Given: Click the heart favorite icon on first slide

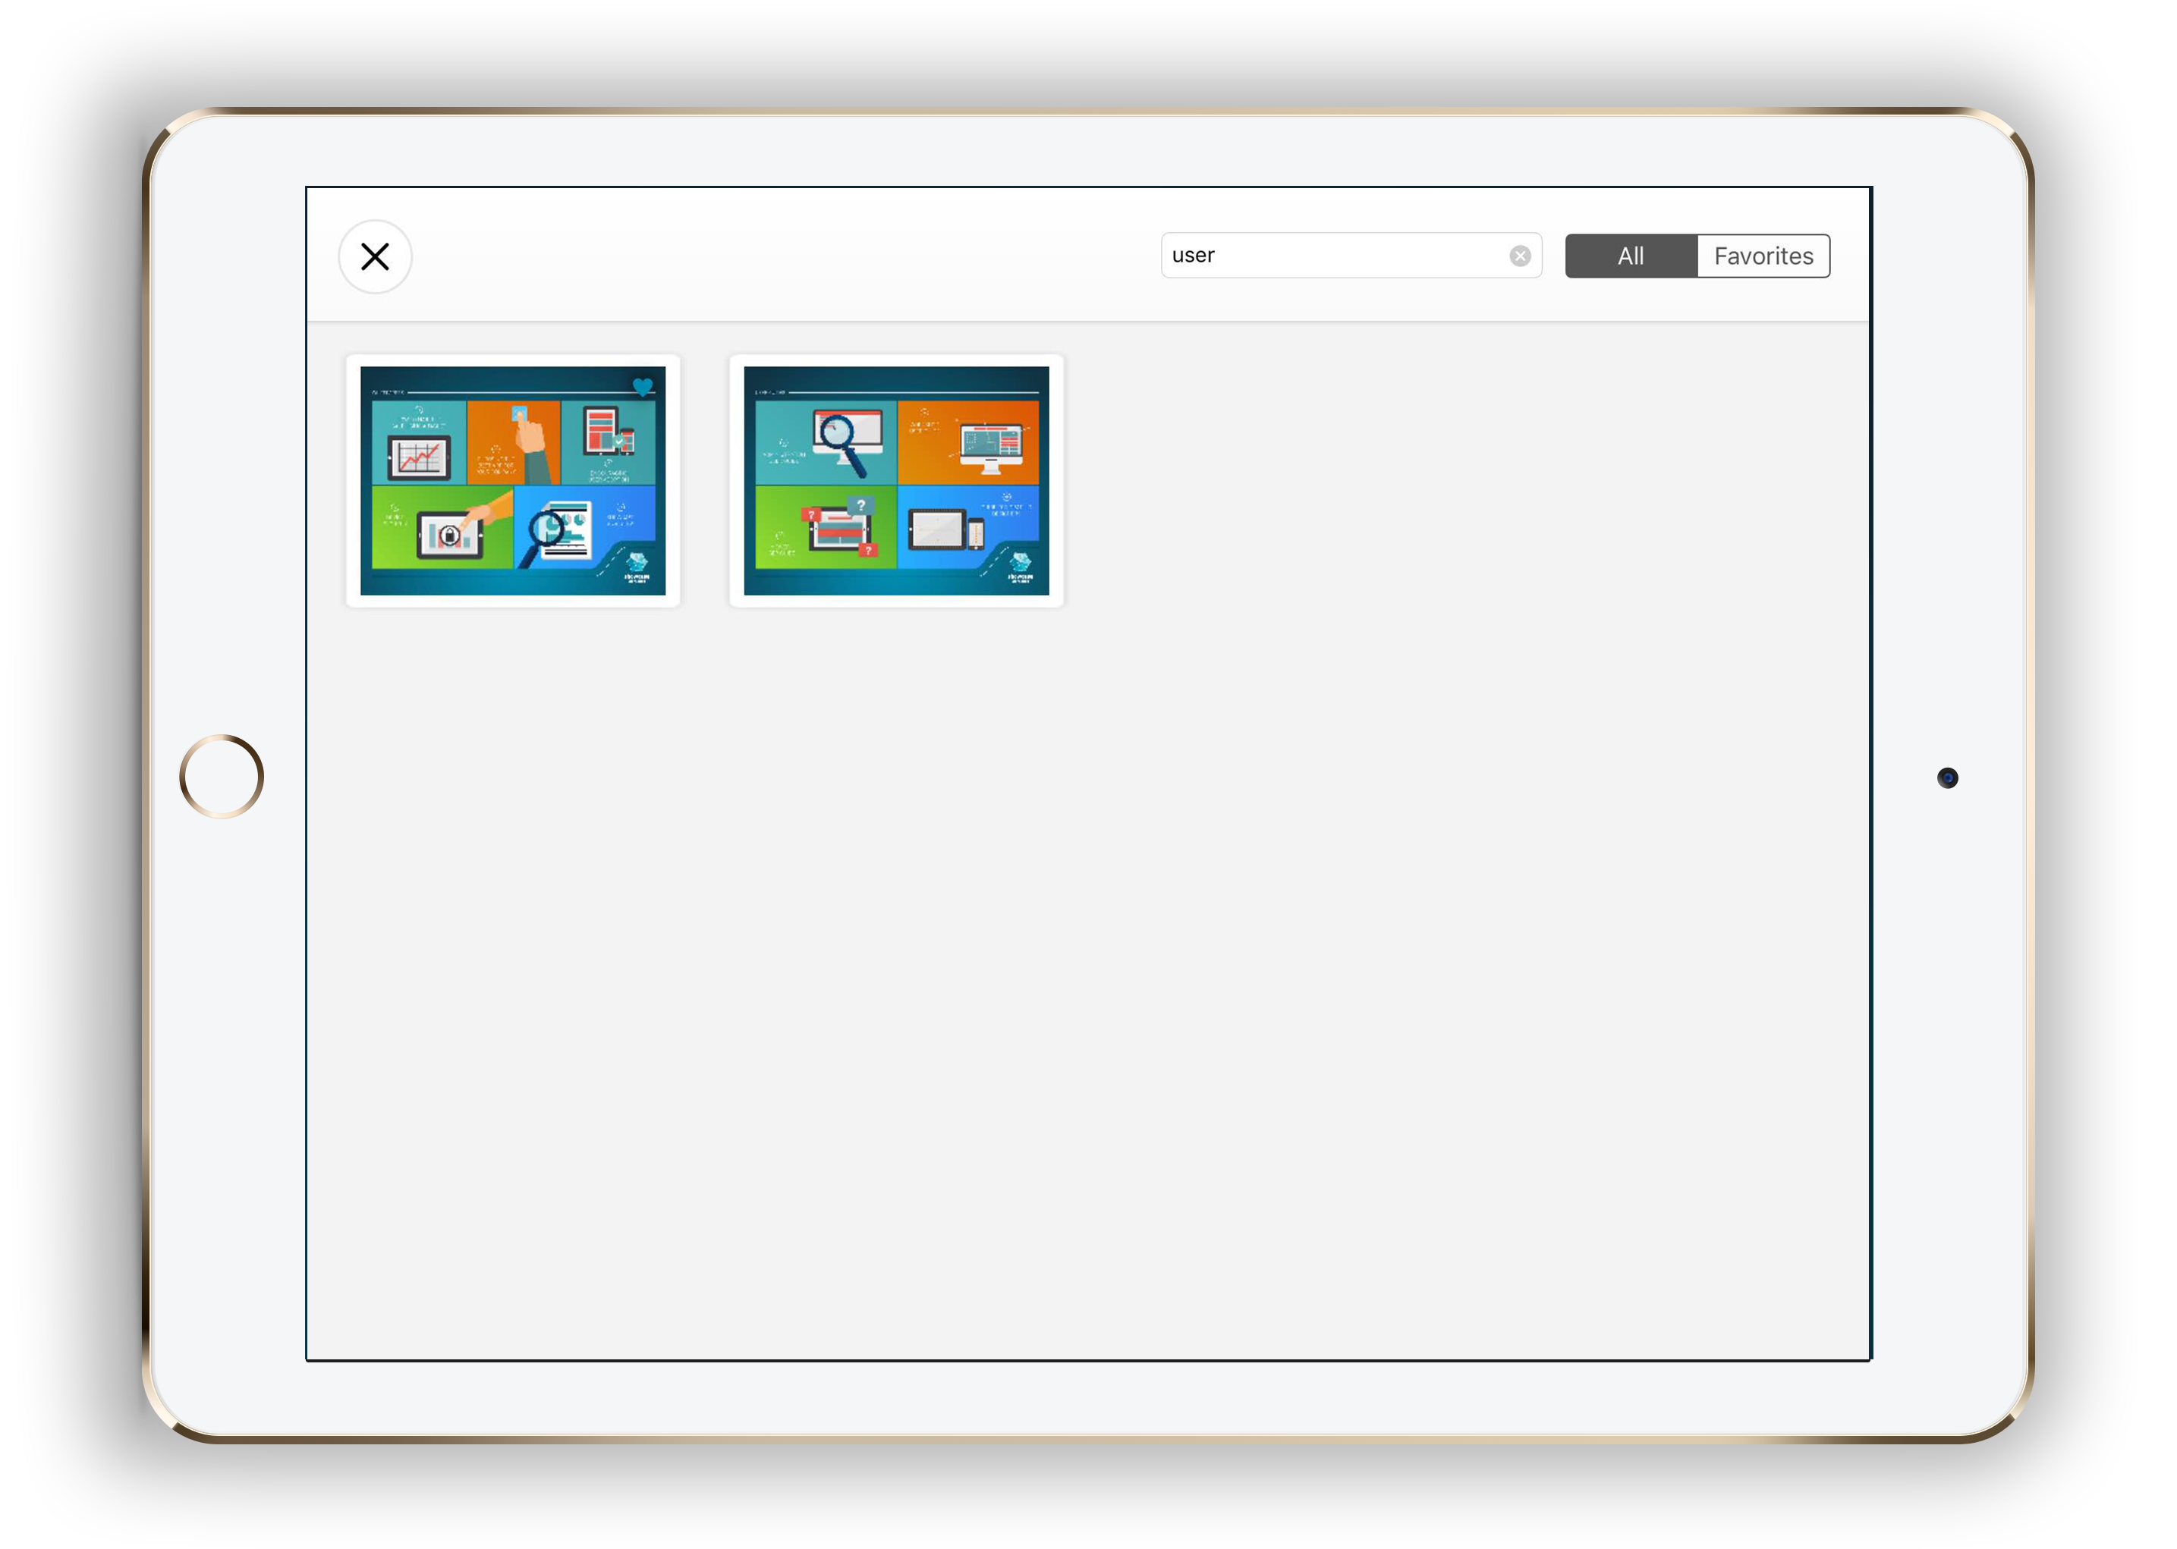Looking at the screenshot, I should (643, 386).
